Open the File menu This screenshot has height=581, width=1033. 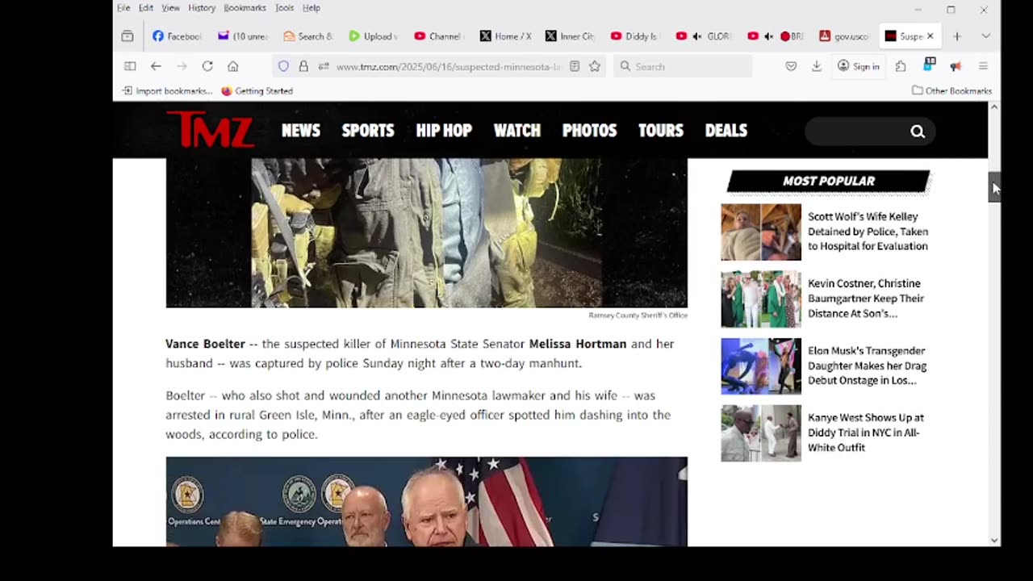click(x=123, y=8)
